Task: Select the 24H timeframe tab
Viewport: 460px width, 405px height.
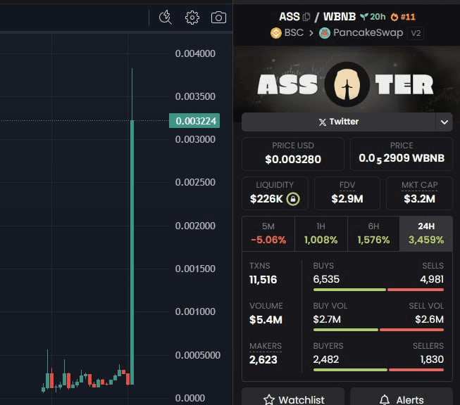Action: pyautogui.click(x=426, y=233)
